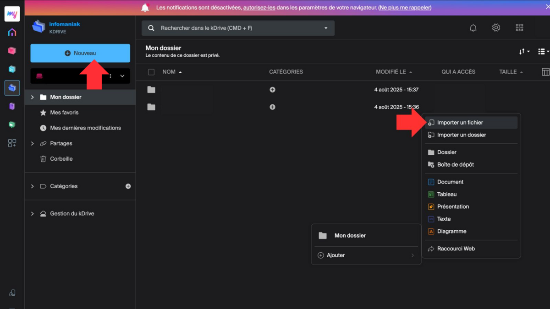Viewport: 550px width, 309px height.
Task: Create a new Tableau
Action: tap(471, 195)
